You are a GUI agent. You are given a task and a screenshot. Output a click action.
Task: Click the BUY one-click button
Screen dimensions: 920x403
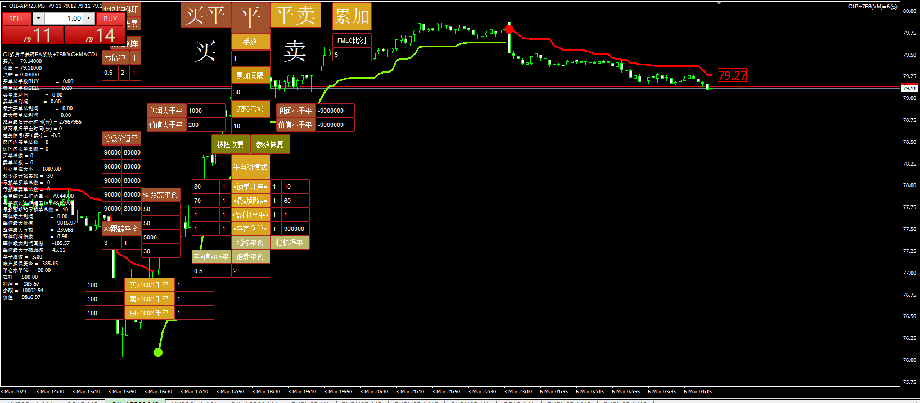click(110, 19)
